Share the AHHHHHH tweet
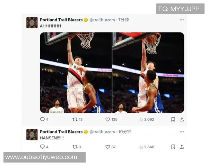The image size is (208, 166). pos(182,119)
